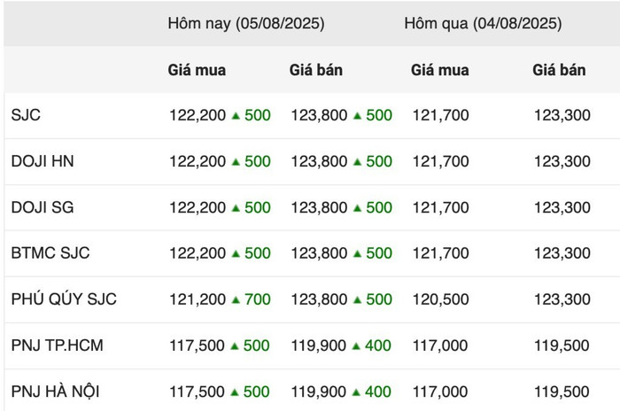Click the first Giá mua header under Hôm nay
Image resolution: width=620 pixels, height=411 pixels.
197,70
